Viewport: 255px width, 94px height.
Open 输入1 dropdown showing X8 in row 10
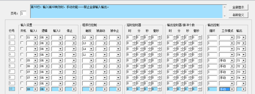click(x=32, y=89)
